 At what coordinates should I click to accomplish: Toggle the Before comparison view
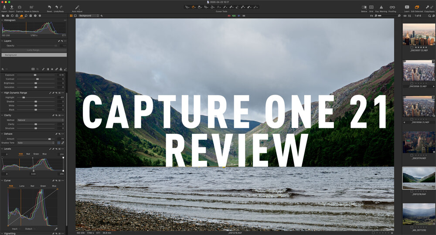point(364,7)
